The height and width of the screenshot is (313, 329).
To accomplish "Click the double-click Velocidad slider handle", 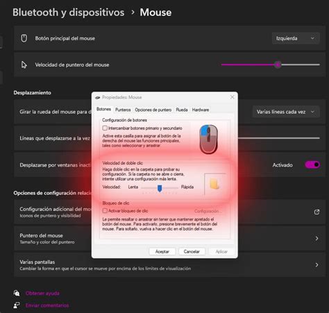I will click(x=160, y=188).
